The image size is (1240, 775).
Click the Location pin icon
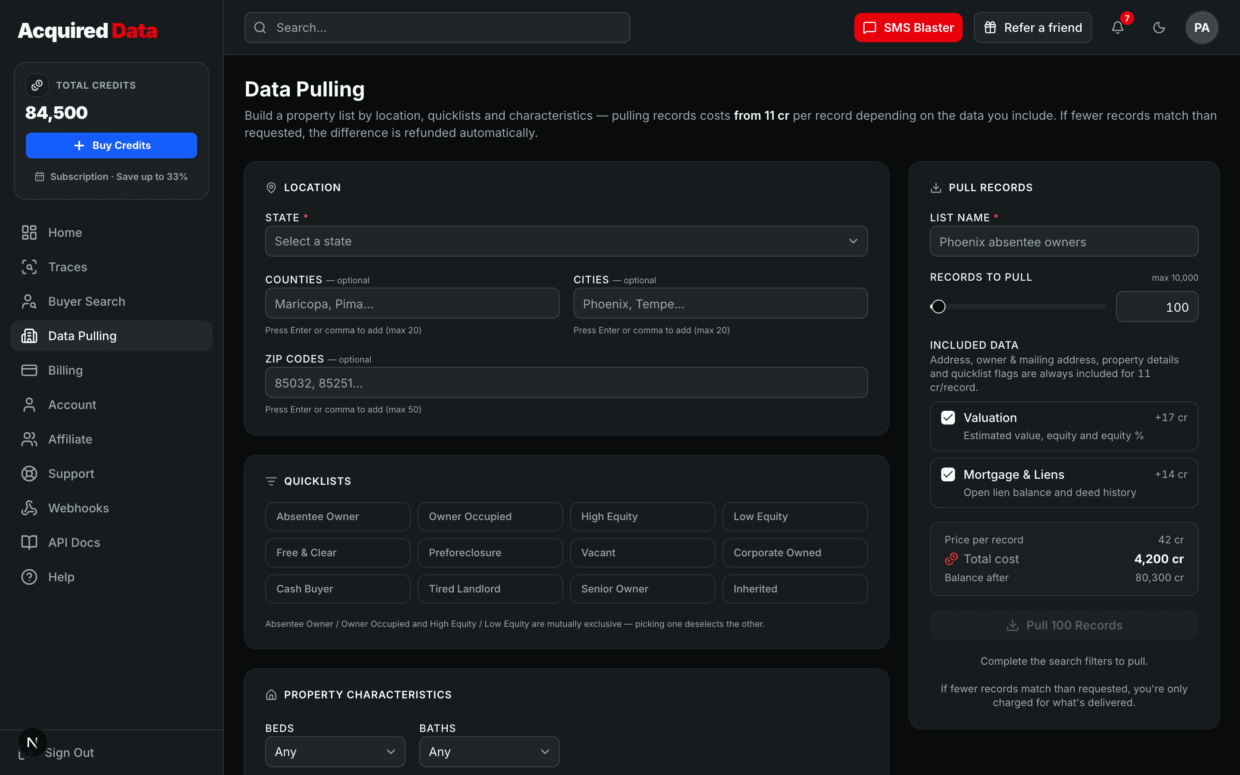tap(271, 188)
